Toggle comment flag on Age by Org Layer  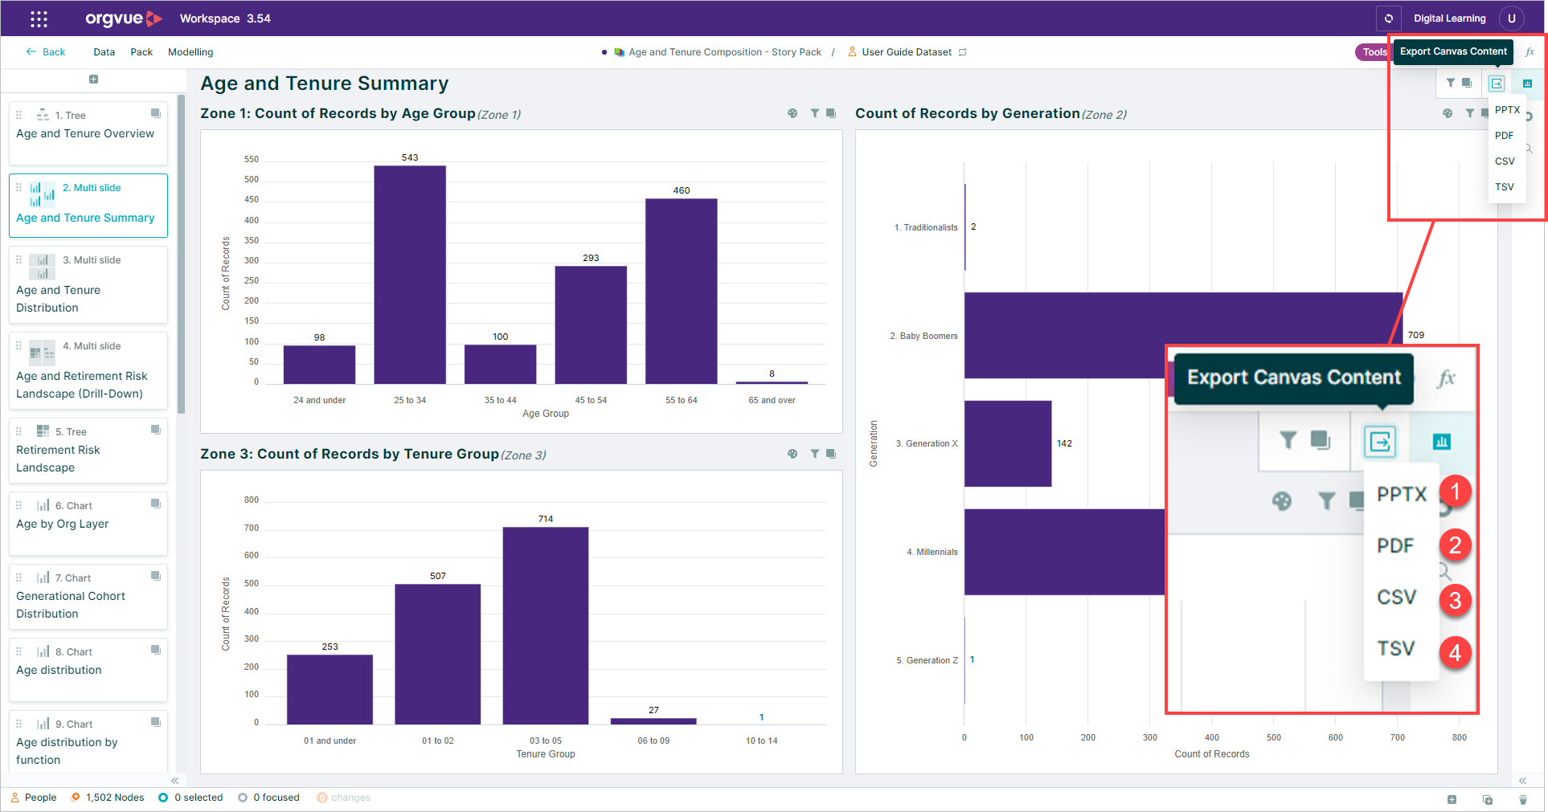pos(156,504)
